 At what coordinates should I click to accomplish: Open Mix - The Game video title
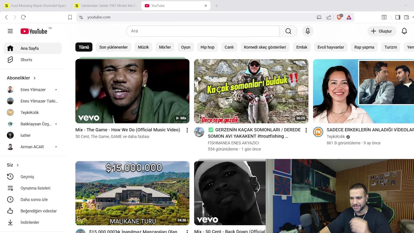(x=128, y=130)
